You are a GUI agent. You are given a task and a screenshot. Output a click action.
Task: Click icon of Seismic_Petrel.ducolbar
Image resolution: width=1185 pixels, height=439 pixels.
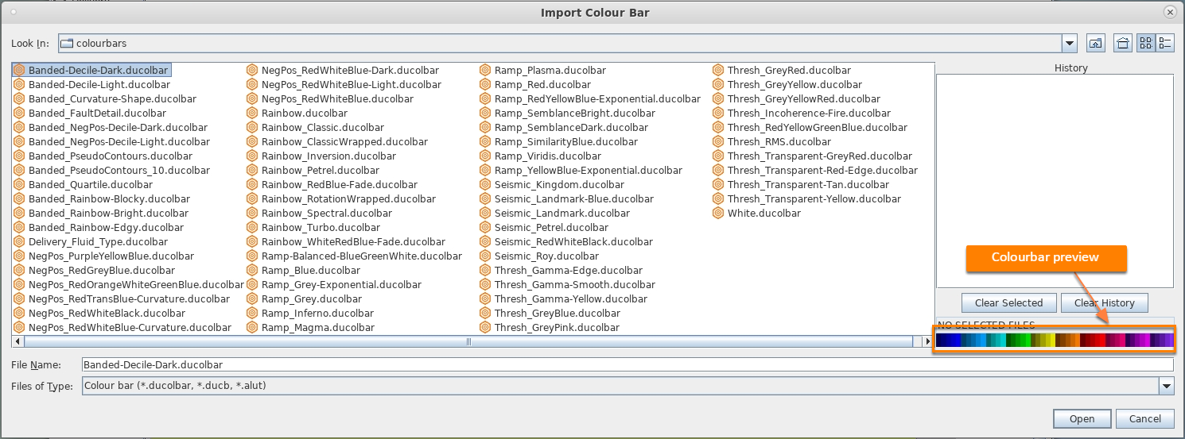pos(486,227)
